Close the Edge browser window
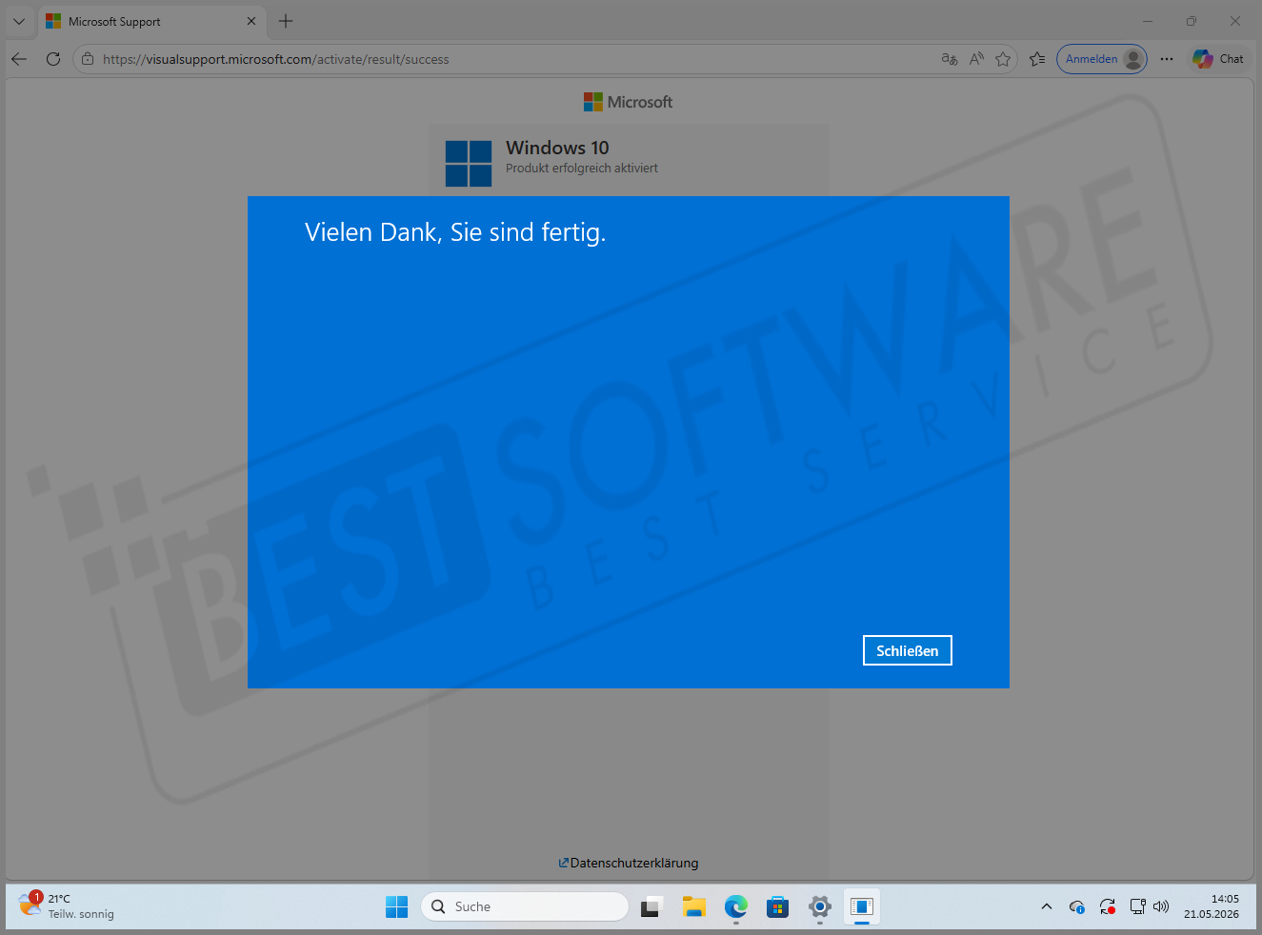1262x935 pixels. point(1235,21)
